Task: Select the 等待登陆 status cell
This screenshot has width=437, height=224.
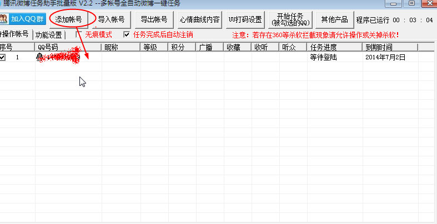Action: point(335,57)
